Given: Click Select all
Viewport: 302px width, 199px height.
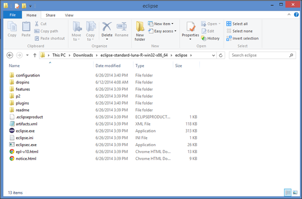Looking at the screenshot, I should click(x=237, y=24).
